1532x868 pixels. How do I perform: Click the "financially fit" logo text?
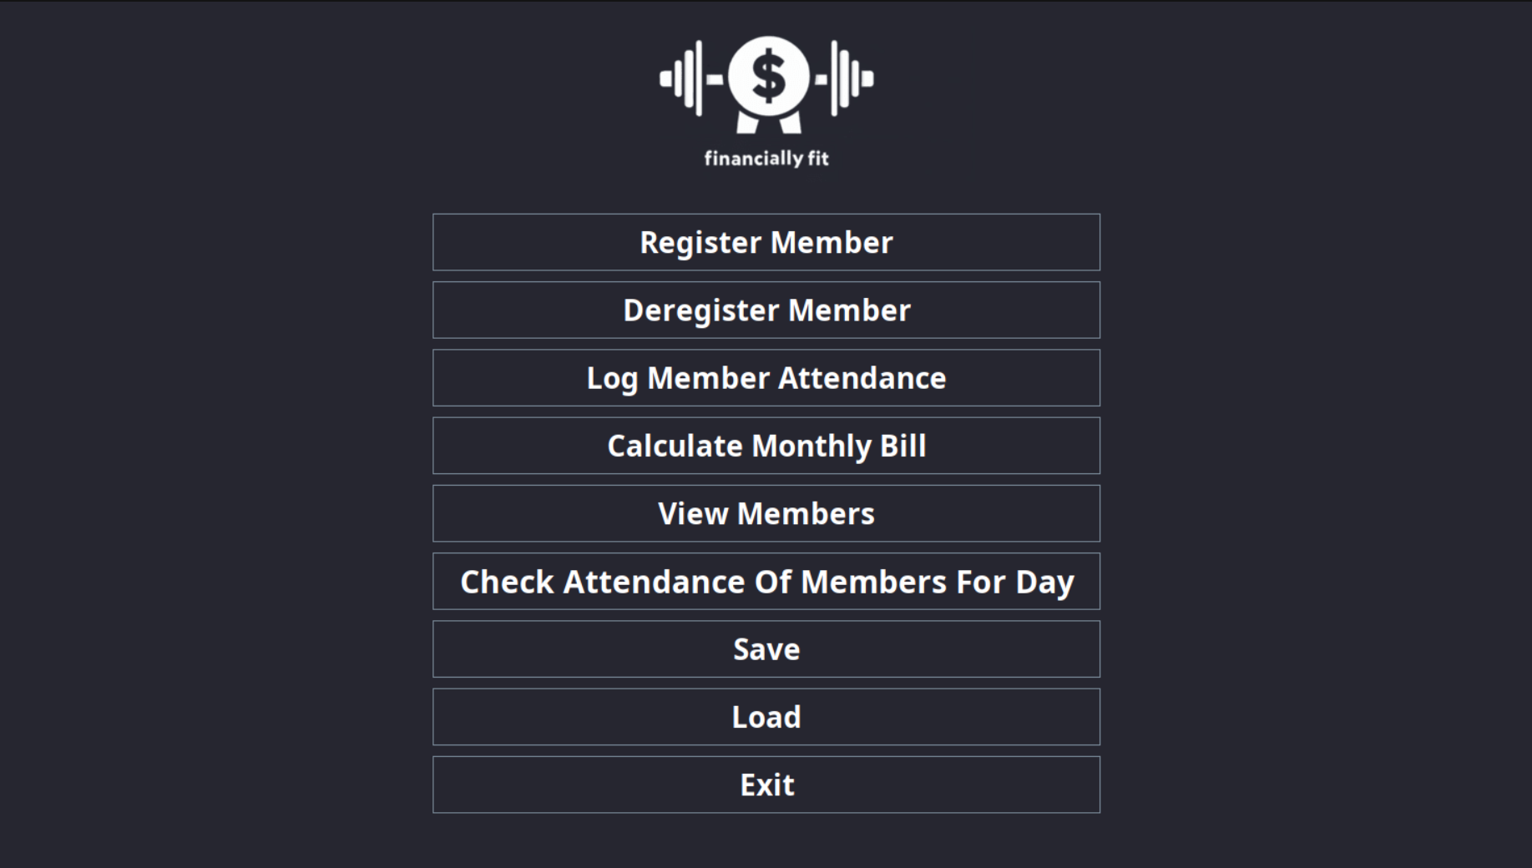click(766, 159)
